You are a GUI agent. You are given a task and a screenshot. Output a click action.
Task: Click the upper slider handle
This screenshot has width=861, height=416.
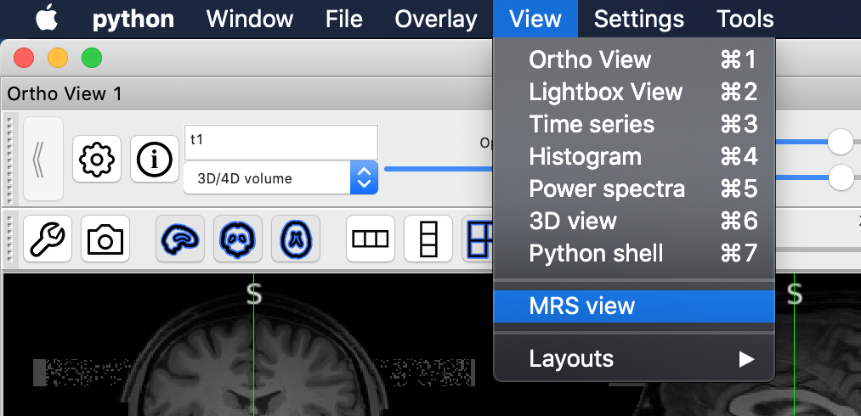(x=840, y=142)
